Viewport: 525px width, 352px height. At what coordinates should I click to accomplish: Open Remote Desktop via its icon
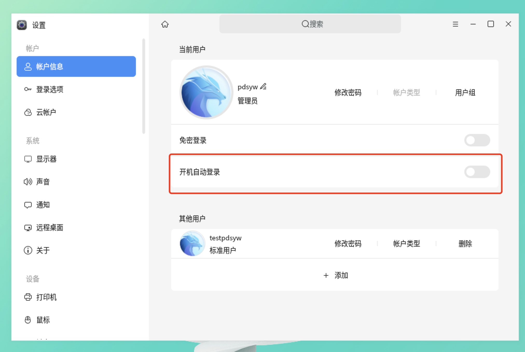28,228
